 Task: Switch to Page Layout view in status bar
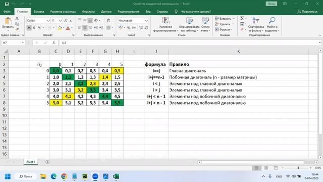[x=266, y=168]
